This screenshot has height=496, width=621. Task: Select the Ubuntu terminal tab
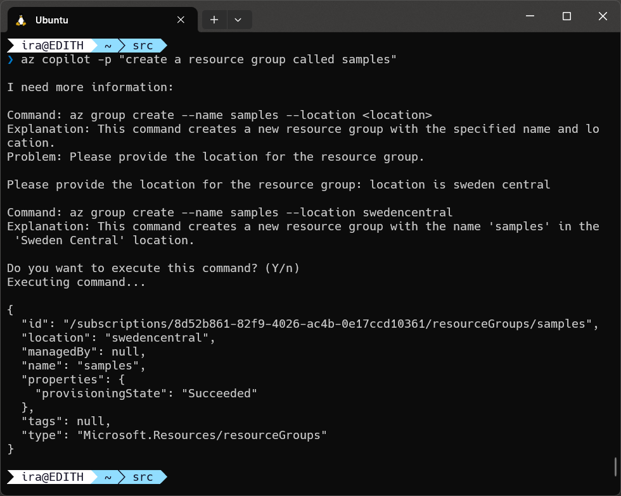(103, 20)
